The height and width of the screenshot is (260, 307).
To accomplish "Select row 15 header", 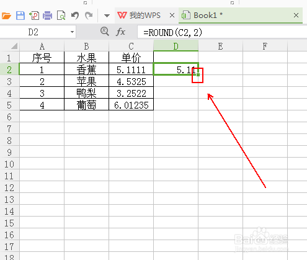I will (9, 223).
